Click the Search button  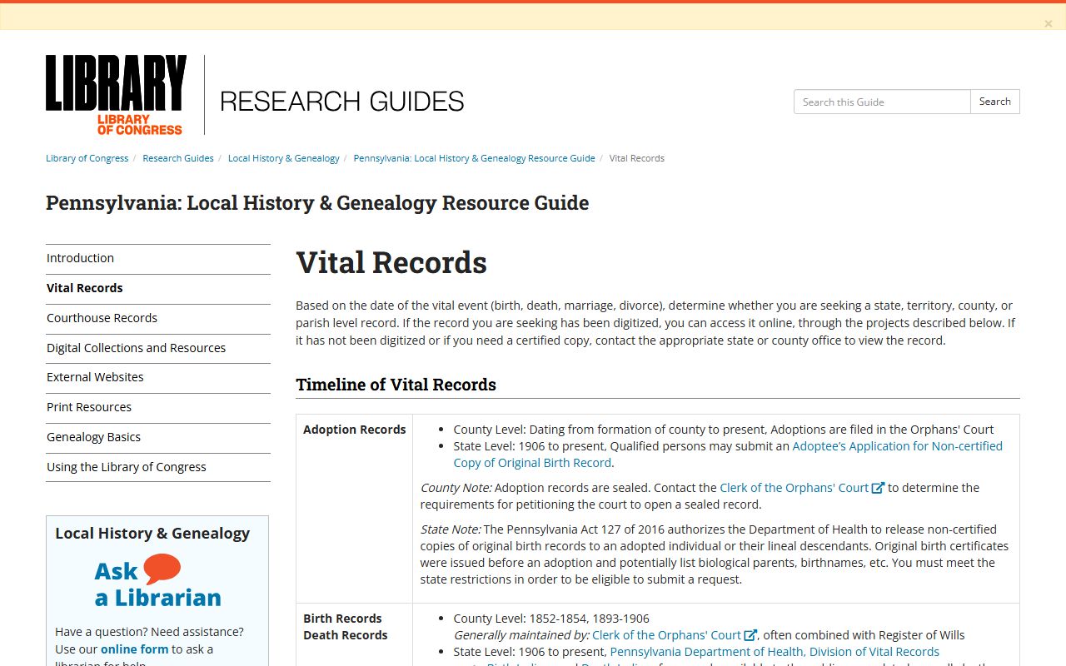click(x=994, y=102)
